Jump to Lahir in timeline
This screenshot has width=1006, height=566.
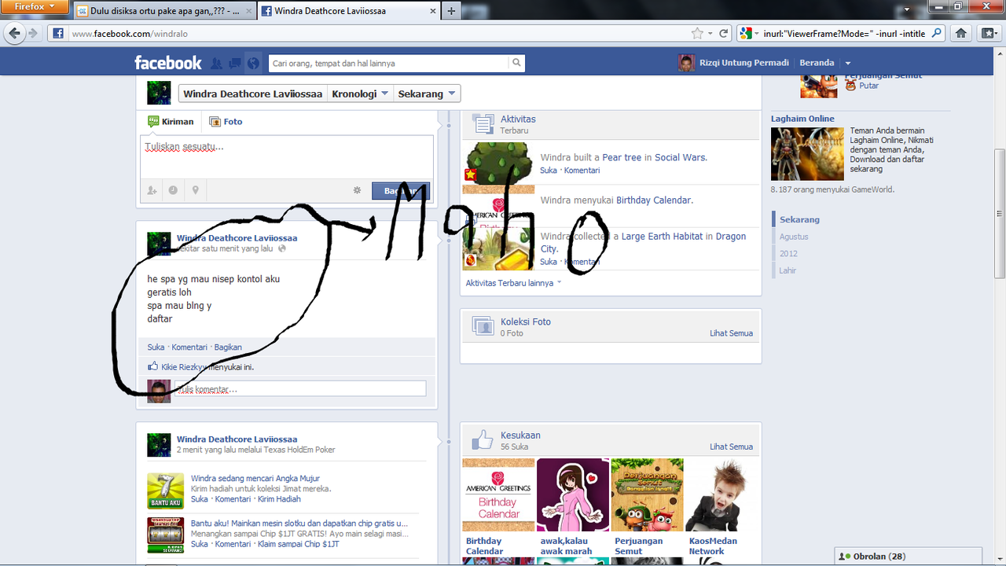coord(788,270)
